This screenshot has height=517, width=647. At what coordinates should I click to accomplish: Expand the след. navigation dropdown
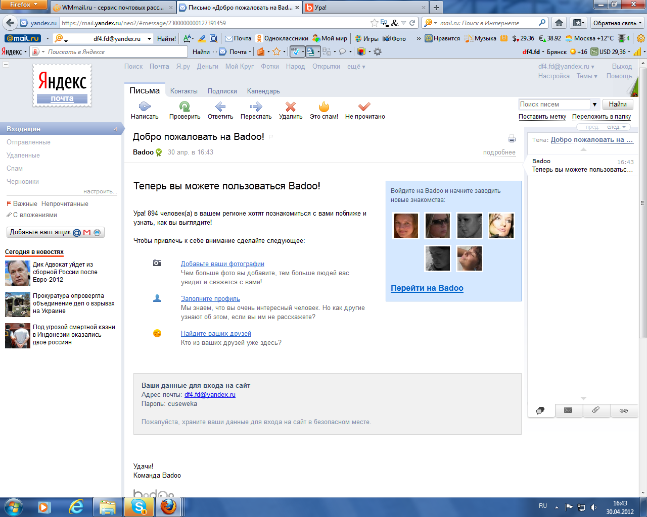[617, 127]
